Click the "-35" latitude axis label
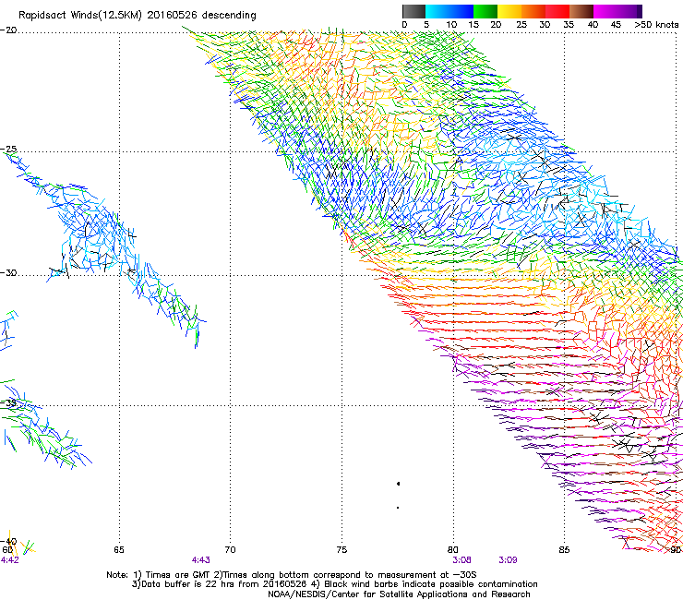 (x=8, y=403)
